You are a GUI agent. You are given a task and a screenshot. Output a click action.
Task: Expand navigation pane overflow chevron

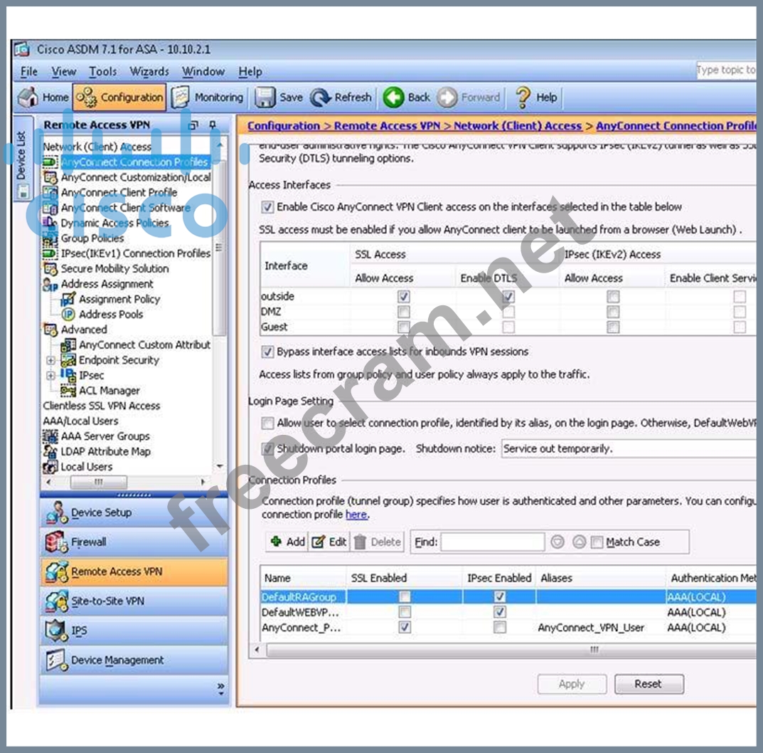click(220, 688)
